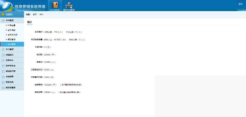Log out via the top-right 退出 link

tap(241, 4)
